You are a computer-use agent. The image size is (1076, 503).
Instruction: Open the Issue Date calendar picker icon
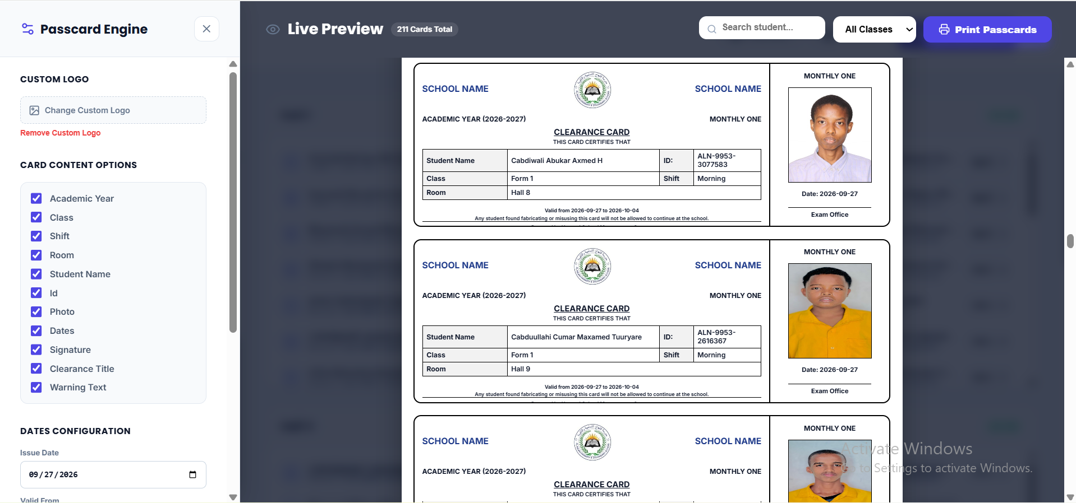192,474
